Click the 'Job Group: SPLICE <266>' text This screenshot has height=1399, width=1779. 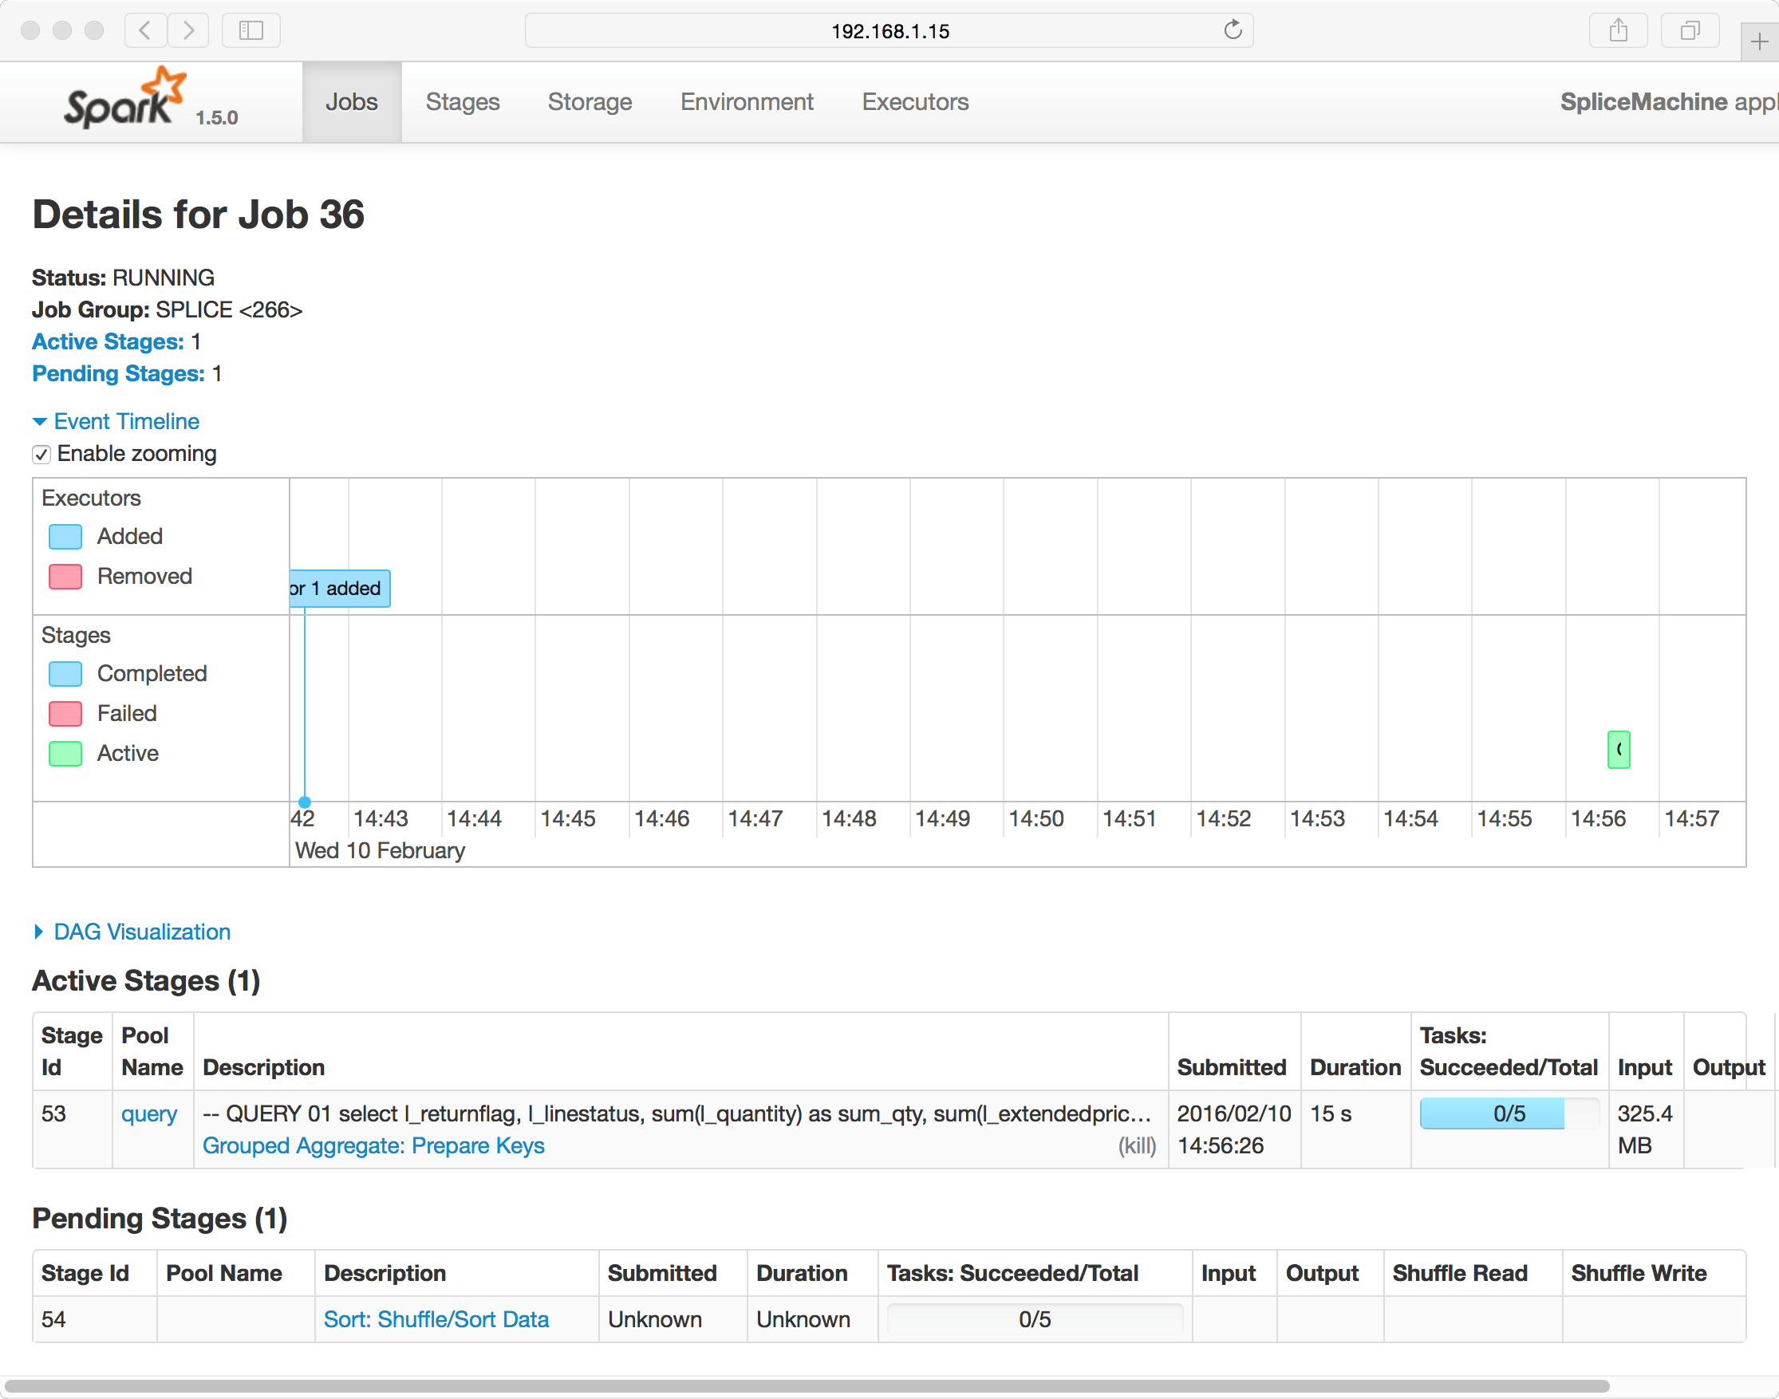click(x=167, y=309)
